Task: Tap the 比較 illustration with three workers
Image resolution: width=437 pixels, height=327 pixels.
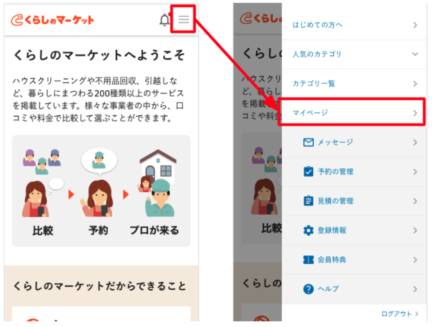Action: 43,183
